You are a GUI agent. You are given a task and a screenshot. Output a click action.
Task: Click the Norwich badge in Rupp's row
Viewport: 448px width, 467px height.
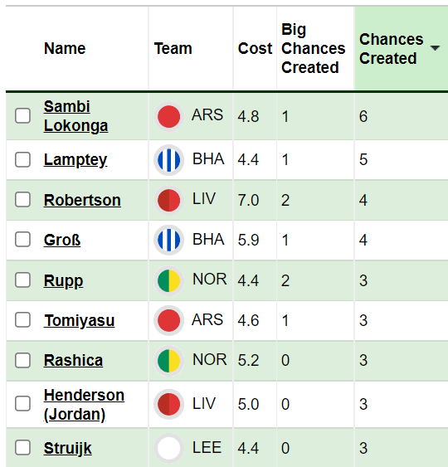(x=168, y=280)
